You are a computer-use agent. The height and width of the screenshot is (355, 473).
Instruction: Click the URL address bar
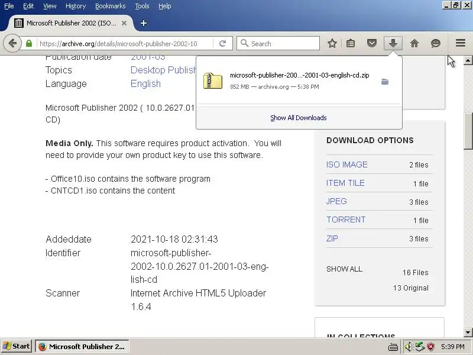pos(124,43)
